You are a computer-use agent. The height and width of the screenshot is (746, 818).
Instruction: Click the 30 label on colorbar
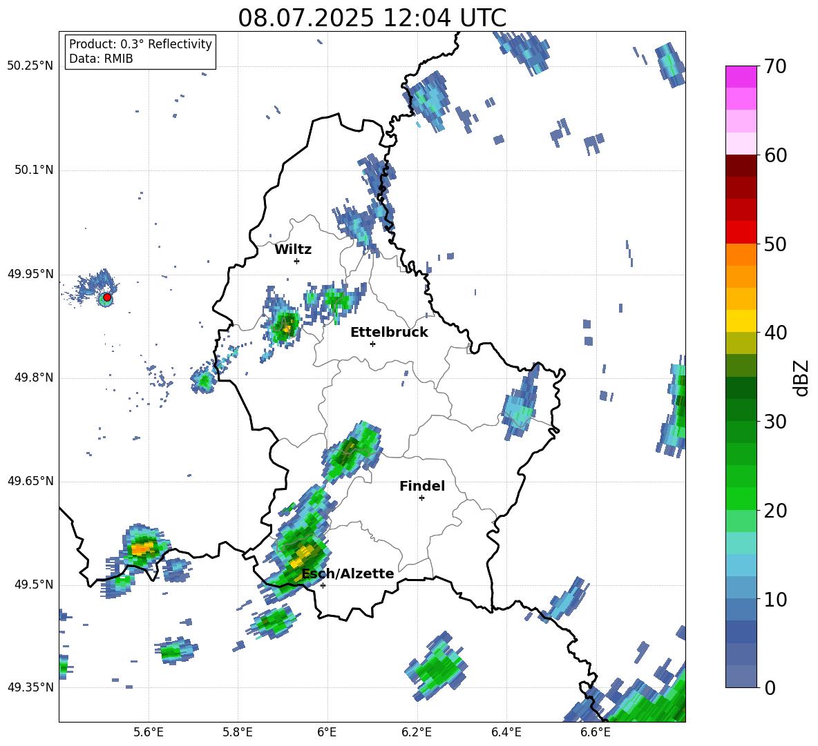coord(775,422)
